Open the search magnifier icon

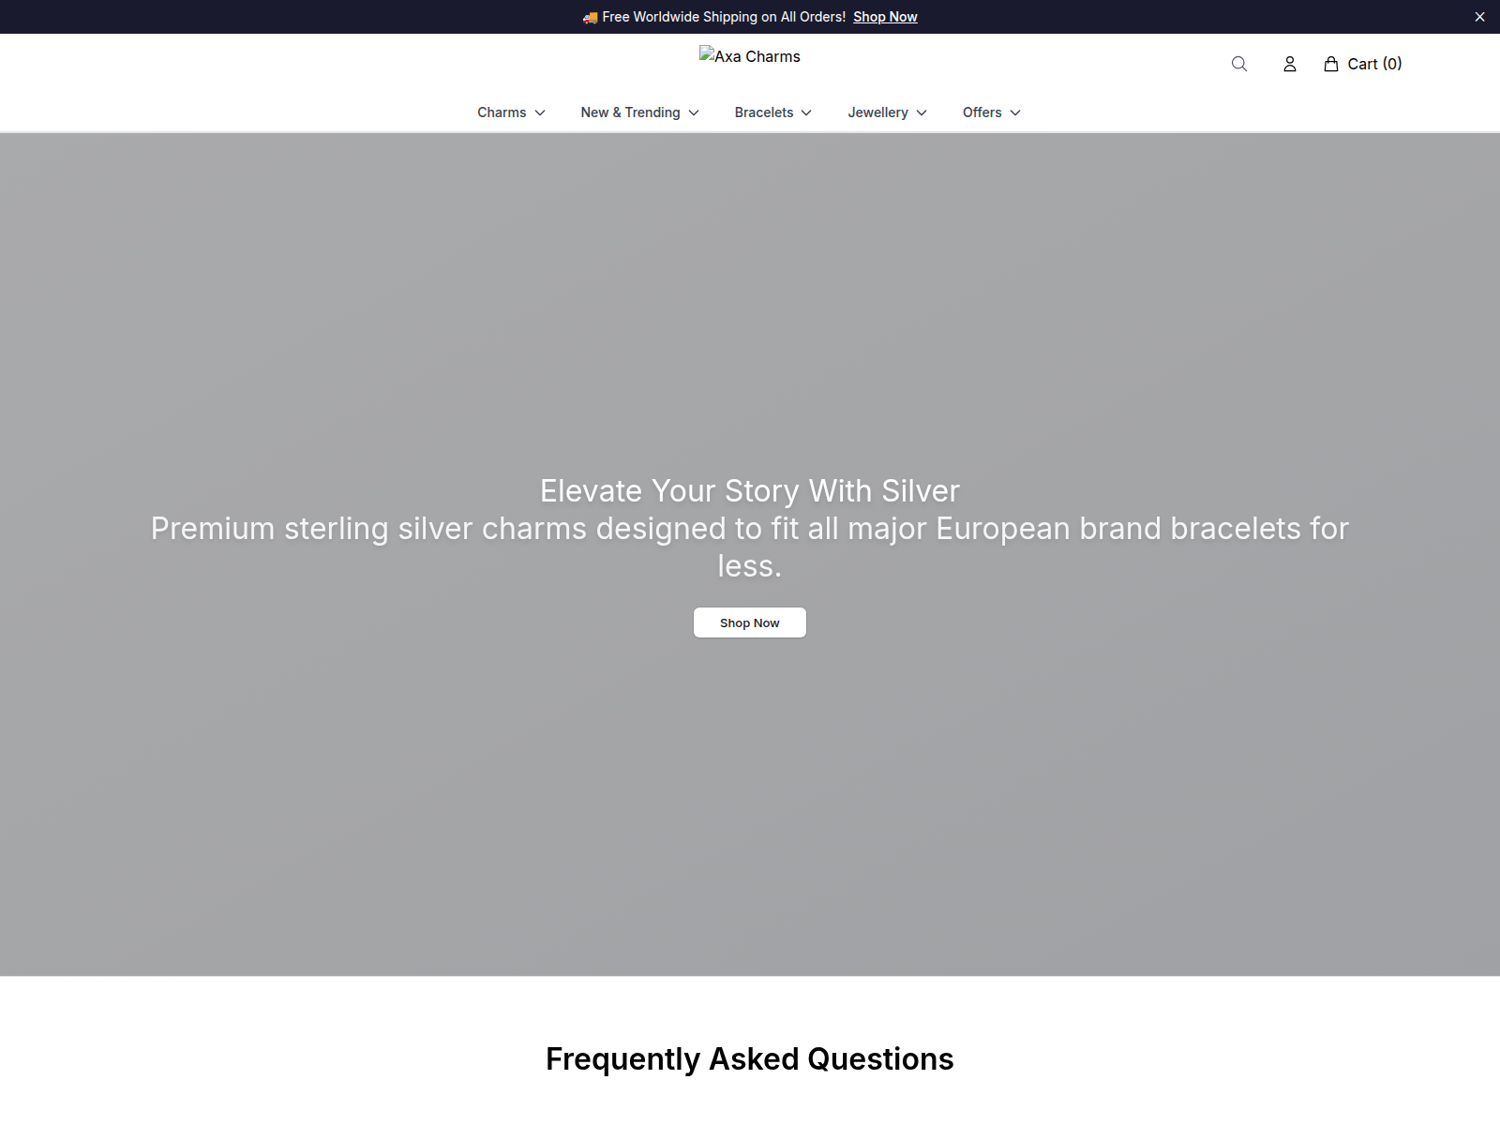(x=1239, y=64)
